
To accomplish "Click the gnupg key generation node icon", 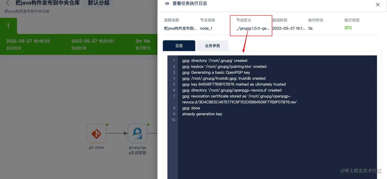I will tap(137, 133).
